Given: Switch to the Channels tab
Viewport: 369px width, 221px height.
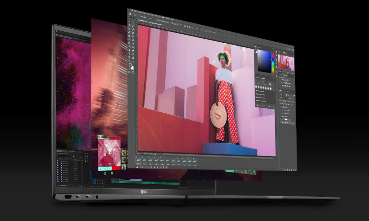Looking at the screenshot, I should click(284, 91).
